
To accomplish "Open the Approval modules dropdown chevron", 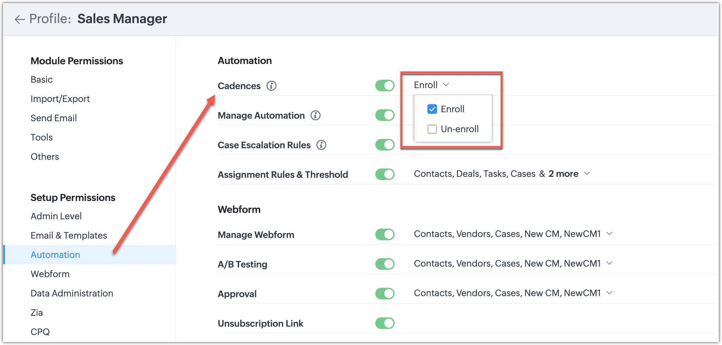I will [x=609, y=293].
